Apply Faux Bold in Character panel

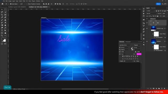(x=123, y=56)
